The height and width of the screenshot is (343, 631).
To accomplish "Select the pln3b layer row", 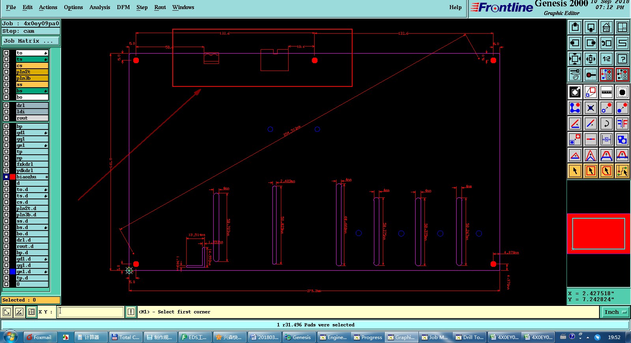I will click(x=32, y=78).
